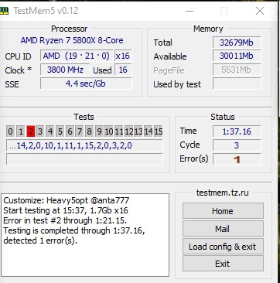Click test indicator box 5
This screenshot has height=283, width=280.
(60, 131)
